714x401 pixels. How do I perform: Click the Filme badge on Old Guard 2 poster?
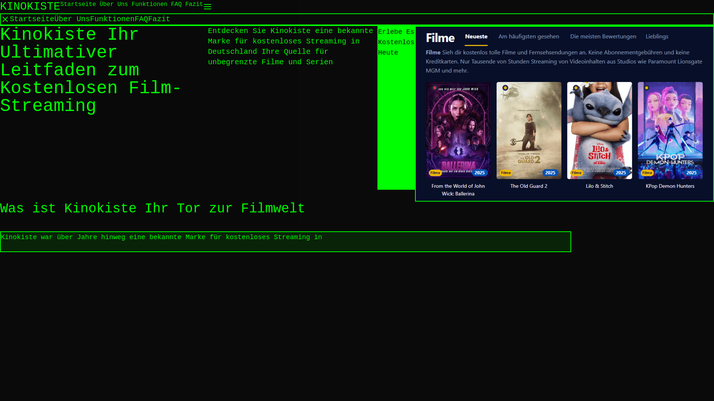506,173
